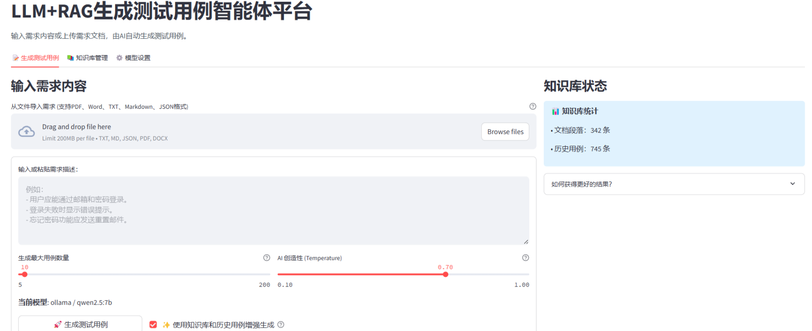Expand the 如何获得更好的结果? section
The width and height of the screenshot is (812, 331).
tap(674, 184)
